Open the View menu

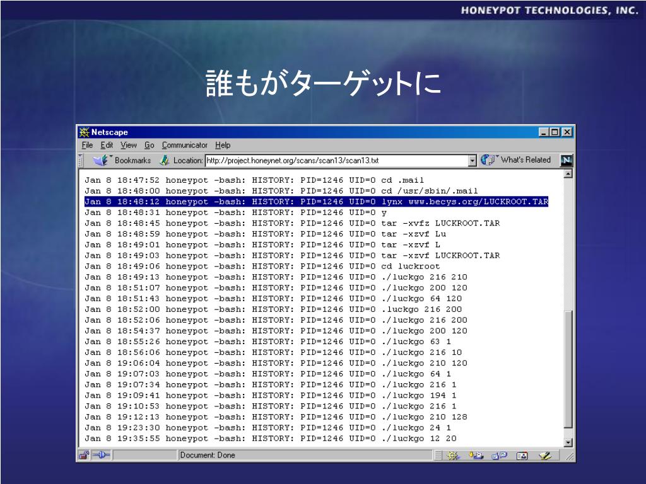click(129, 146)
